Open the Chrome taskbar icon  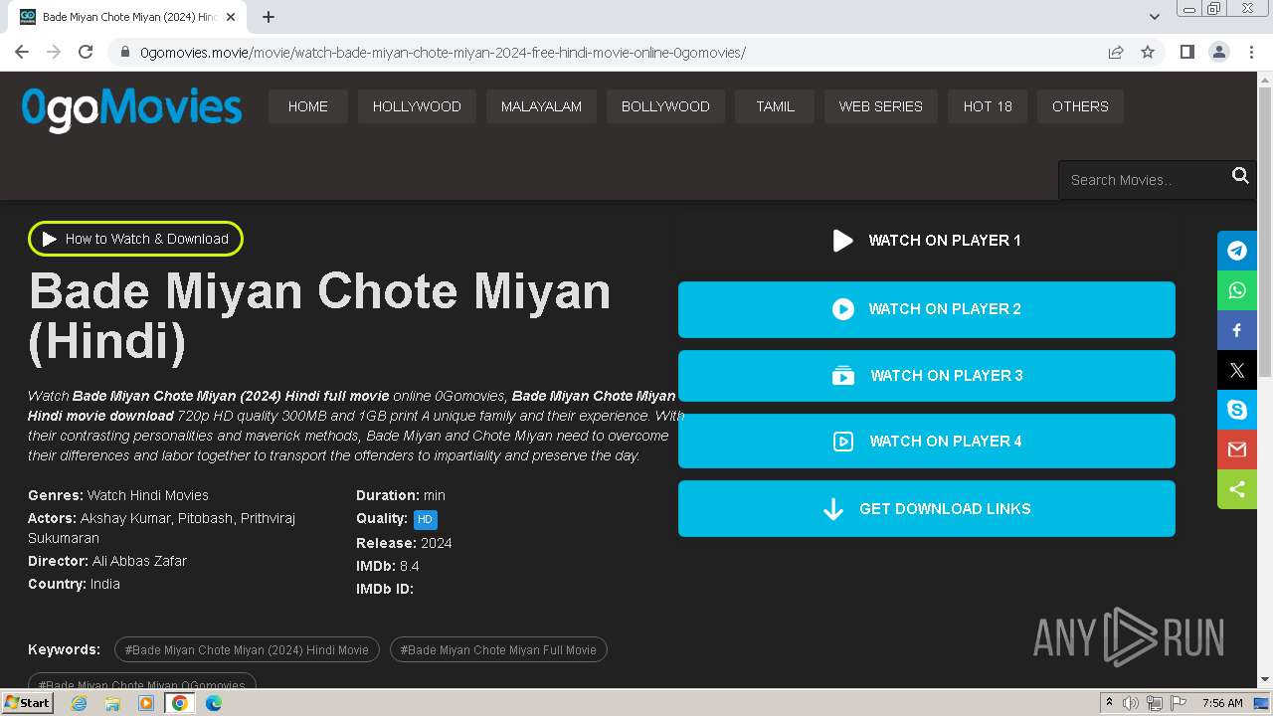tap(180, 703)
